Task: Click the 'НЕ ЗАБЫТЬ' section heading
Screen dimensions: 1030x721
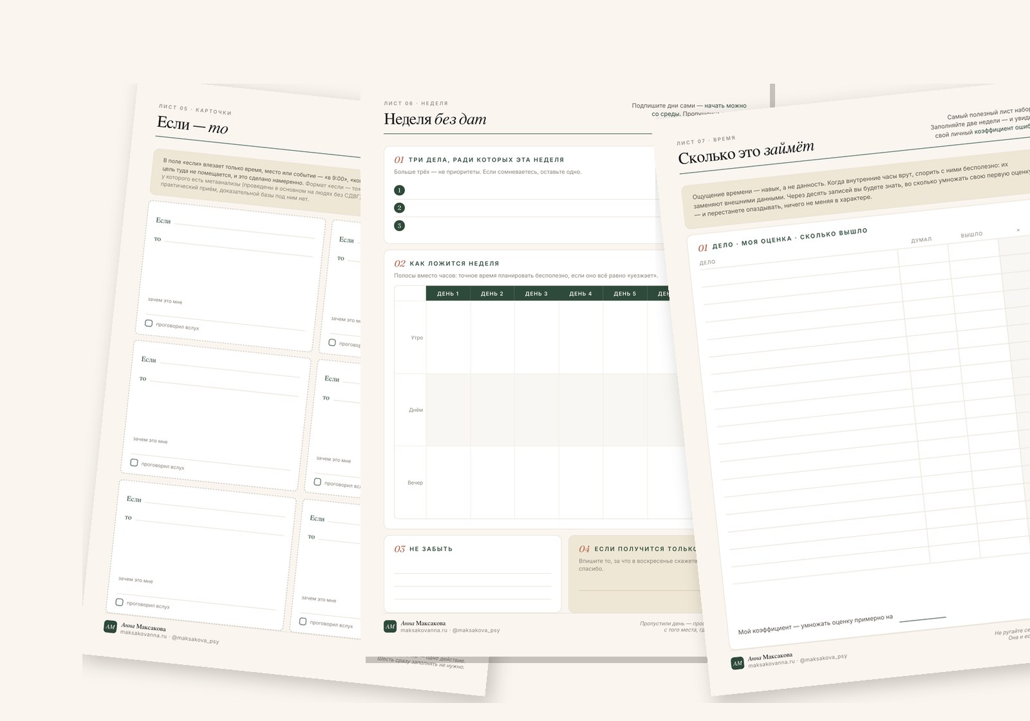Action: [x=431, y=549]
